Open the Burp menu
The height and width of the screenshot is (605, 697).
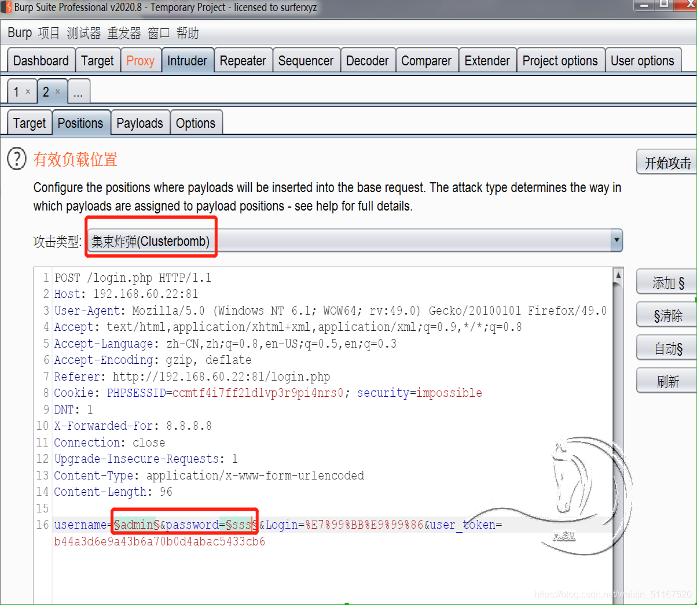(x=20, y=33)
